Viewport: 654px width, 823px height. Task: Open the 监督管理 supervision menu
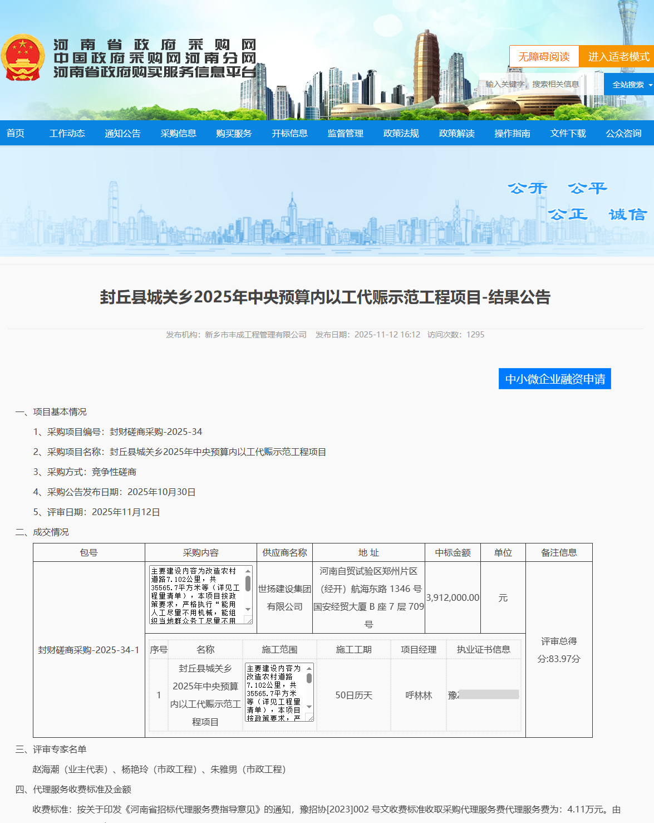point(345,133)
